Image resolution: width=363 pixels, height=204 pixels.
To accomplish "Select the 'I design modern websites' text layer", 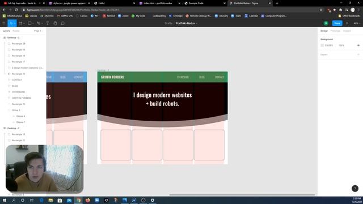I will point(27,68).
